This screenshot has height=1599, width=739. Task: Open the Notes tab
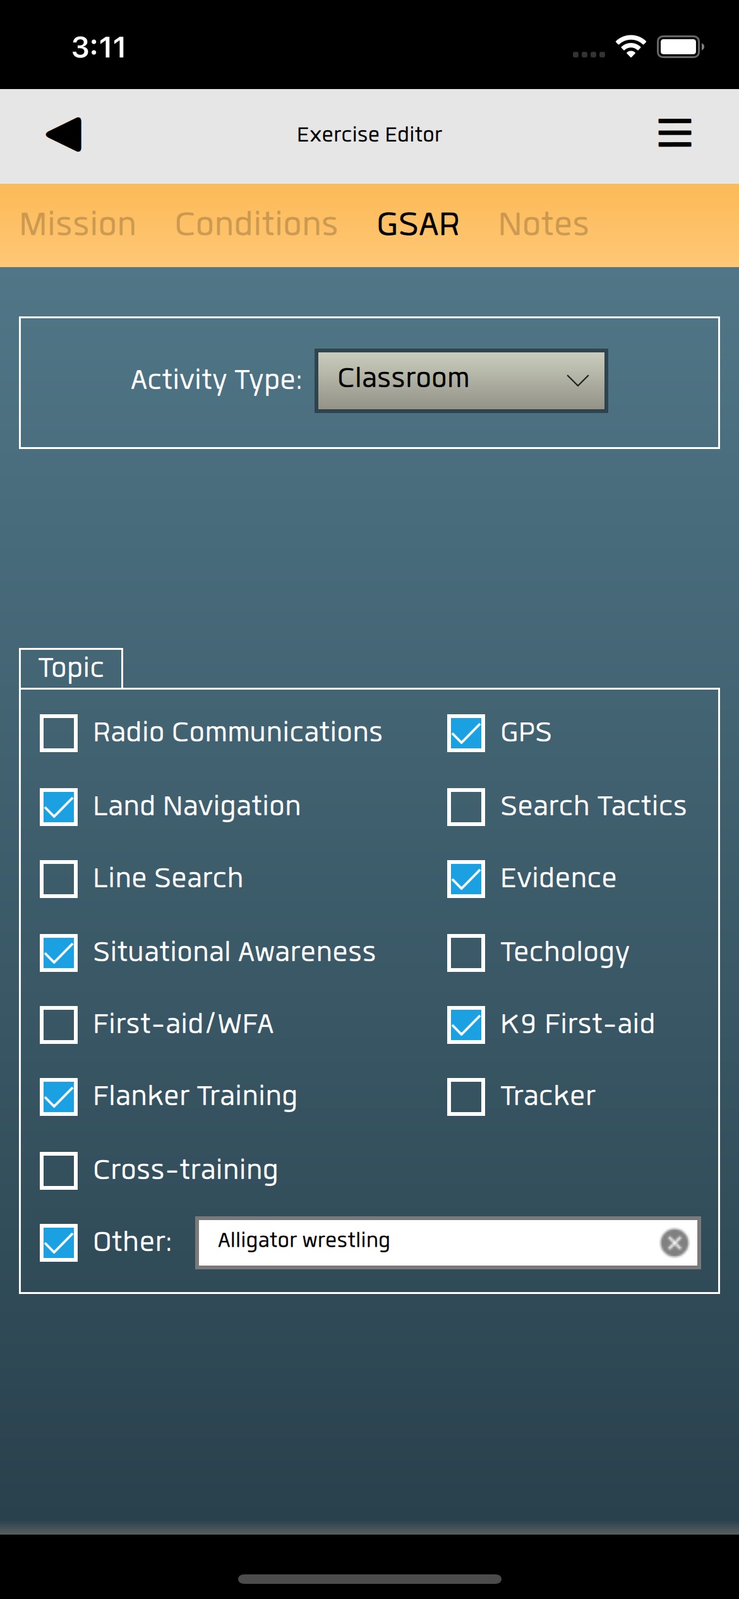(543, 224)
